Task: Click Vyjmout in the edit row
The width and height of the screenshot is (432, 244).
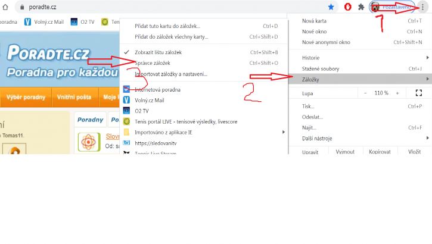Action: tap(345, 152)
